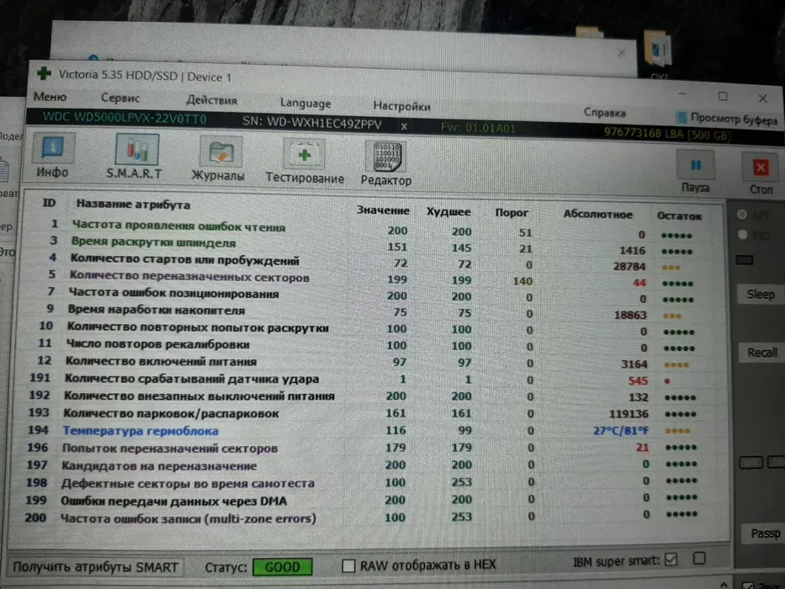Open the Language menu
Screen dimensions: 785x589
click(305, 103)
